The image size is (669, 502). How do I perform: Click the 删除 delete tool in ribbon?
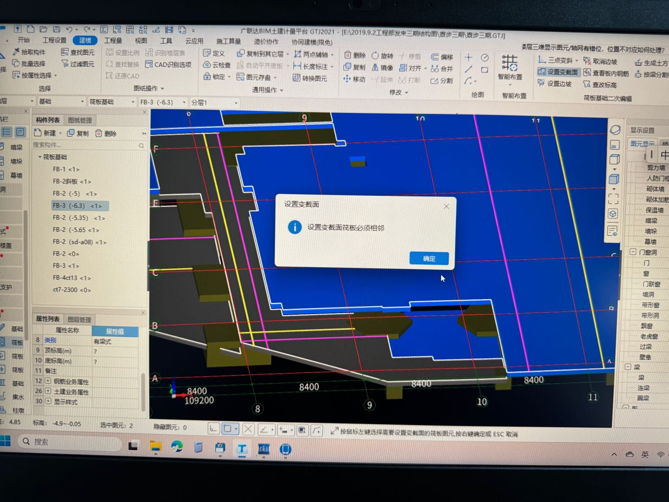(355, 55)
